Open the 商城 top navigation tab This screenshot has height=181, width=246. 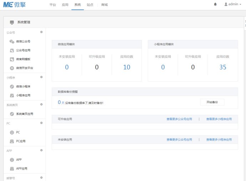[104, 5]
